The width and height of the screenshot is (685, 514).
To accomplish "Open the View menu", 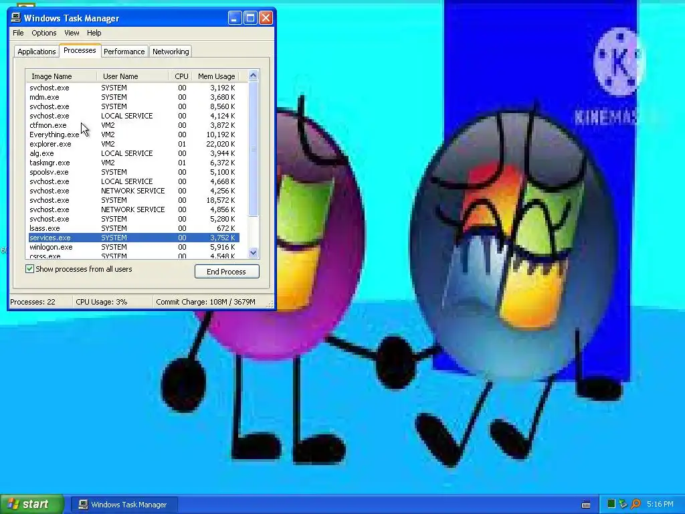I will [x=72, y=33].
